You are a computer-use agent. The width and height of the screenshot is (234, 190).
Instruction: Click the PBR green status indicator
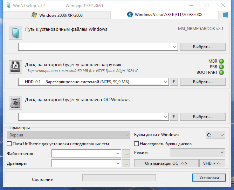(221, 67)
